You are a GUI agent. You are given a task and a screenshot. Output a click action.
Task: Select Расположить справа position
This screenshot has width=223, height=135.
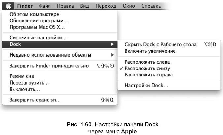coord(148,75)
